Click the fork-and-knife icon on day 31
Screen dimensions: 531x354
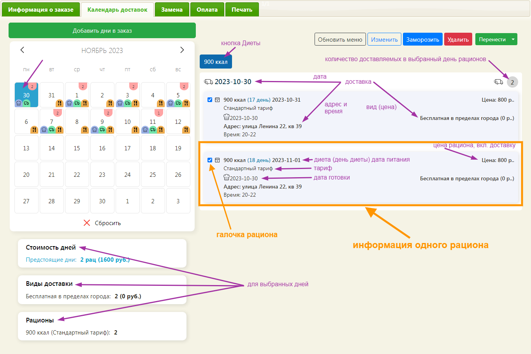59,103
